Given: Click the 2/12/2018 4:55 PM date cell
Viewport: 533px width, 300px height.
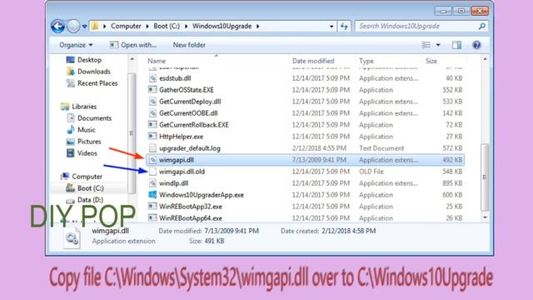Looking at the screenshot, I should [319, 148].
